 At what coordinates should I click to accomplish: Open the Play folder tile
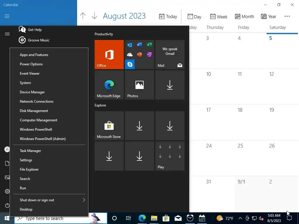coord(170,156)
